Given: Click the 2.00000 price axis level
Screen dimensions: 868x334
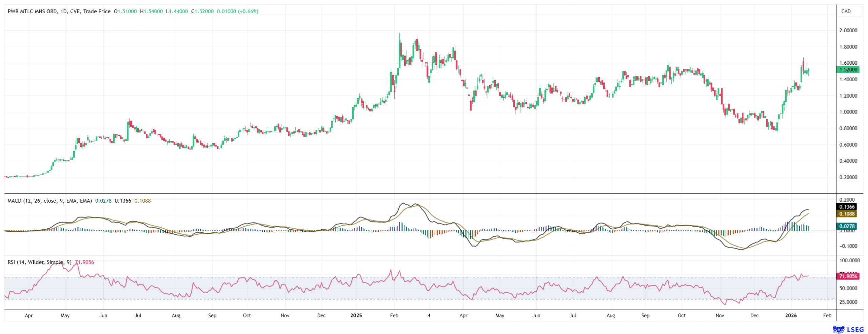Looking at the screenshot, I should coord(848,30).
